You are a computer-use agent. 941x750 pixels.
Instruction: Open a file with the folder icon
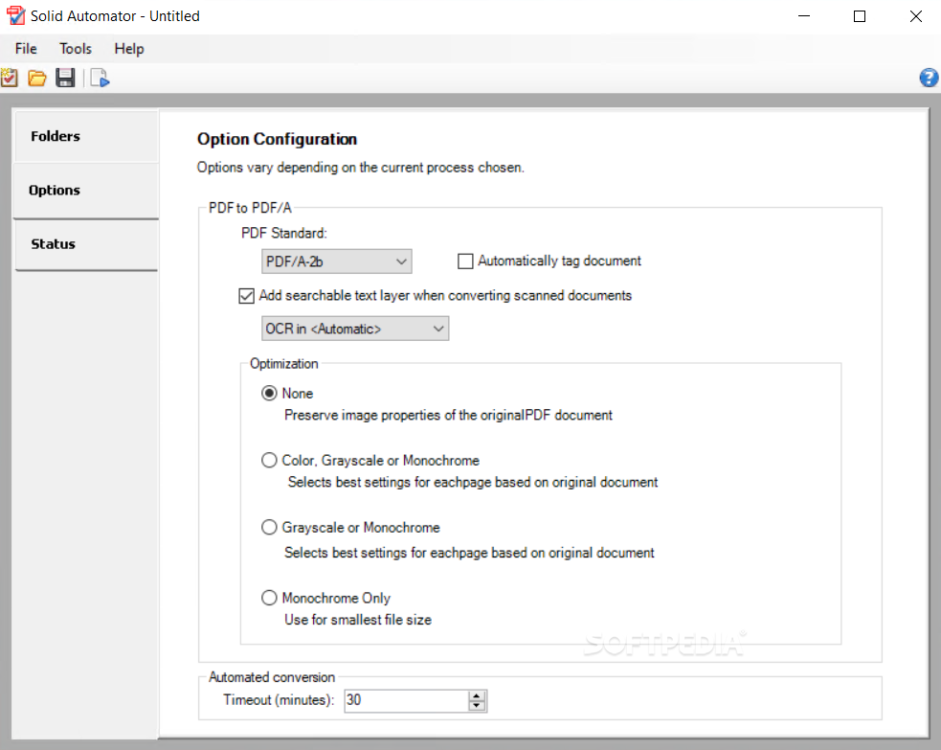coord(37,78)
